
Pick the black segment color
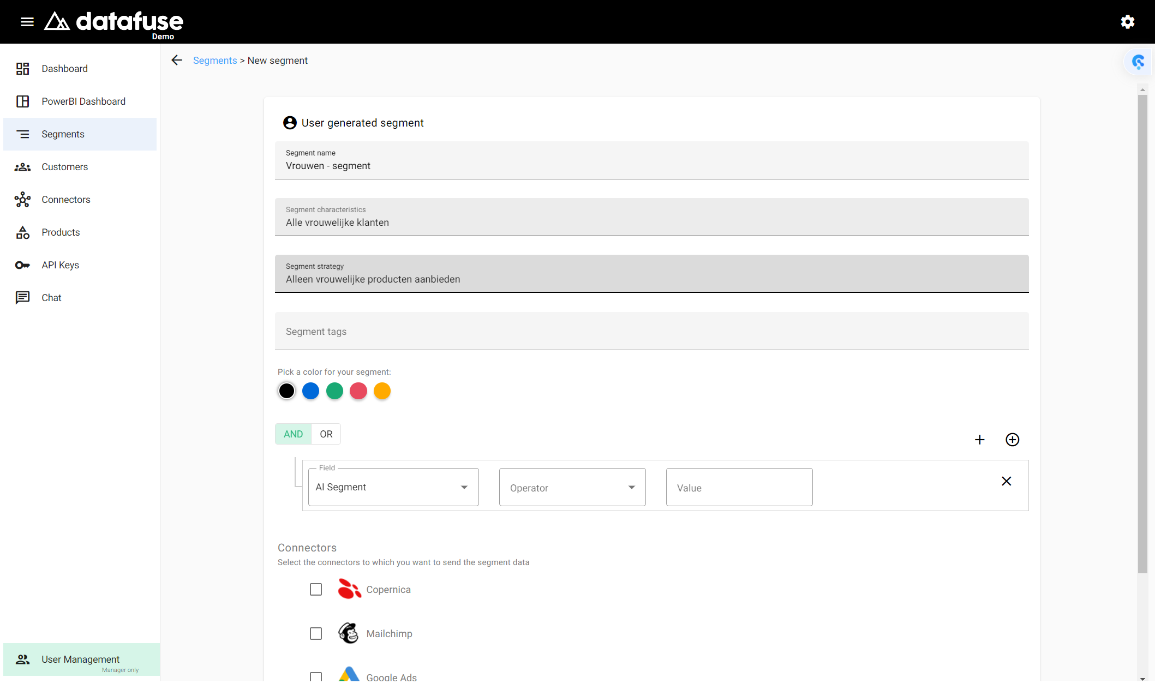point(286,391)
